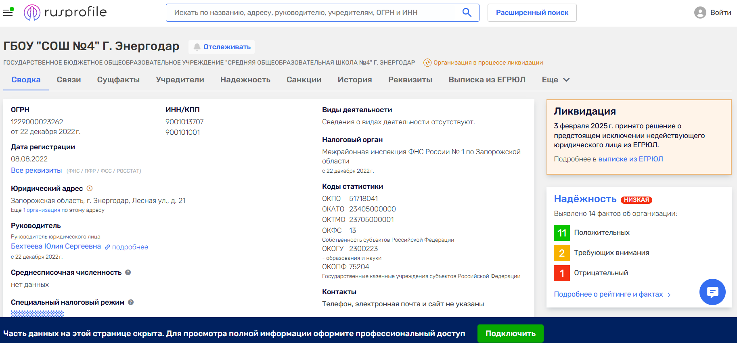
Task: Click arrow after Подробнее о рейтинге
Action: coord(669,295)
